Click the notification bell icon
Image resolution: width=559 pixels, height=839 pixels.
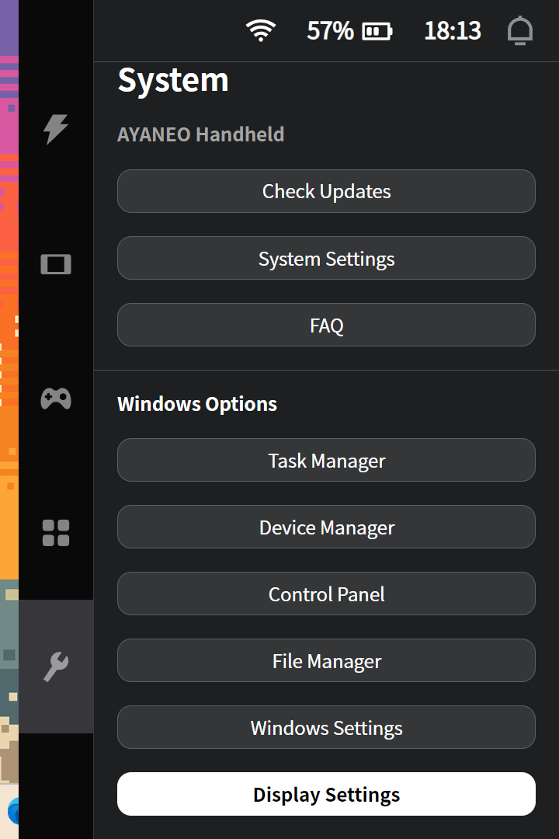(520, 31)
